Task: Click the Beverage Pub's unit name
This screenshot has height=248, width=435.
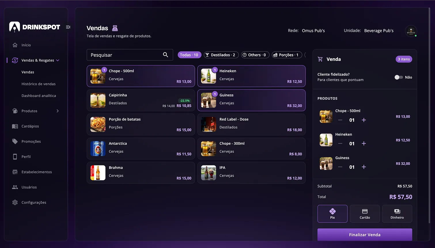Action: click(x=379, y=31)
